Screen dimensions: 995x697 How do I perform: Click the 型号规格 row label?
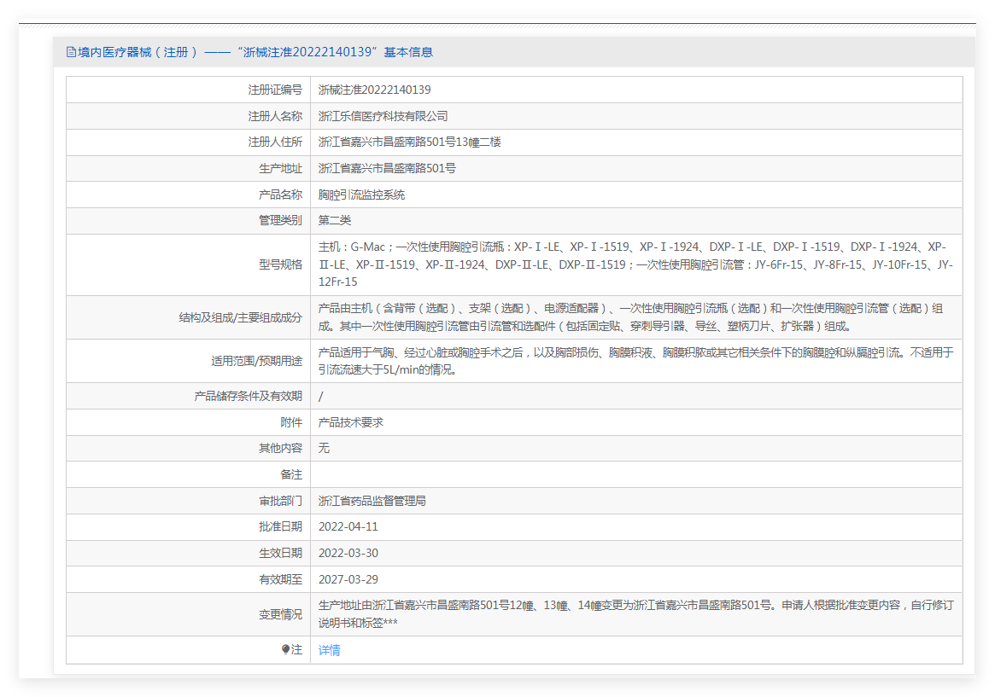[x=280, y=264]
